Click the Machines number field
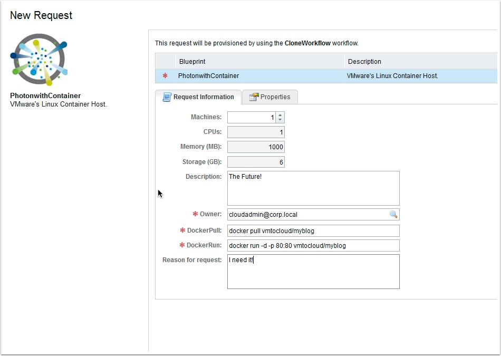The width and height of the screenshot is (501, 356). pos(252,117)
